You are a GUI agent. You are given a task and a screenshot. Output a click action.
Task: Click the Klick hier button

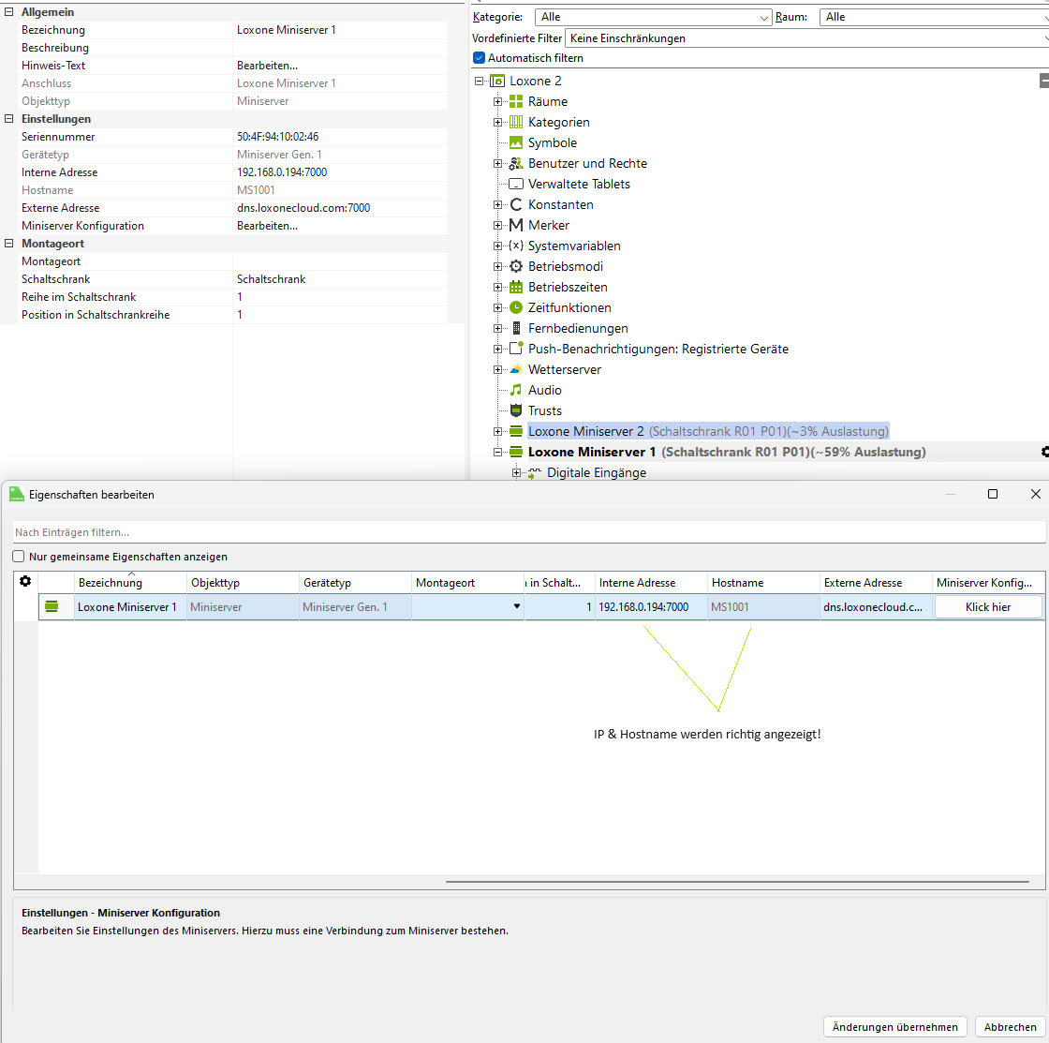point(988,607)
